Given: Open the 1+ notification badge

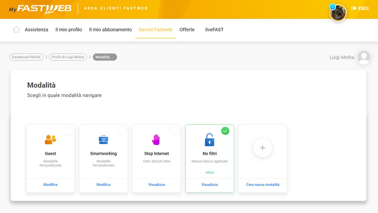Looking at the screenshot, I should tap(333, 7).
